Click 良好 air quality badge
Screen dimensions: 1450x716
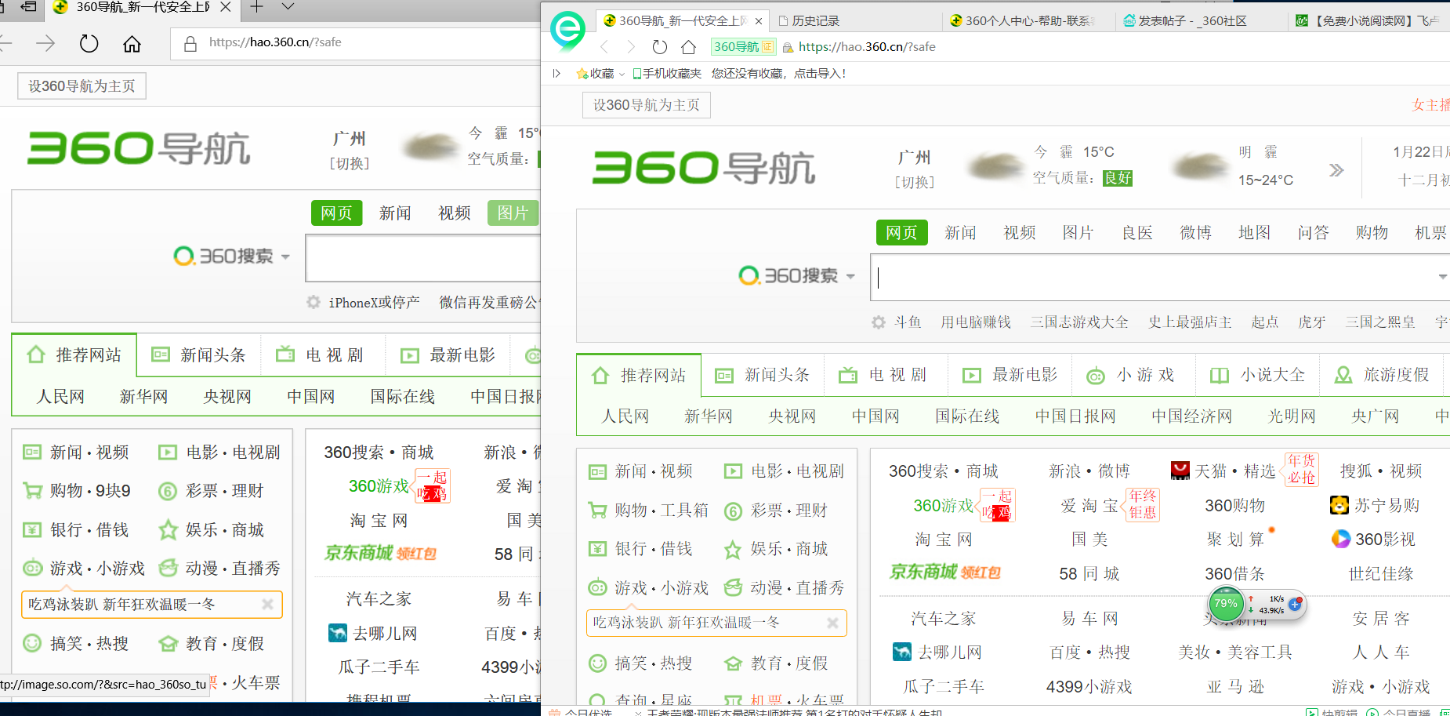point(1118,178)
